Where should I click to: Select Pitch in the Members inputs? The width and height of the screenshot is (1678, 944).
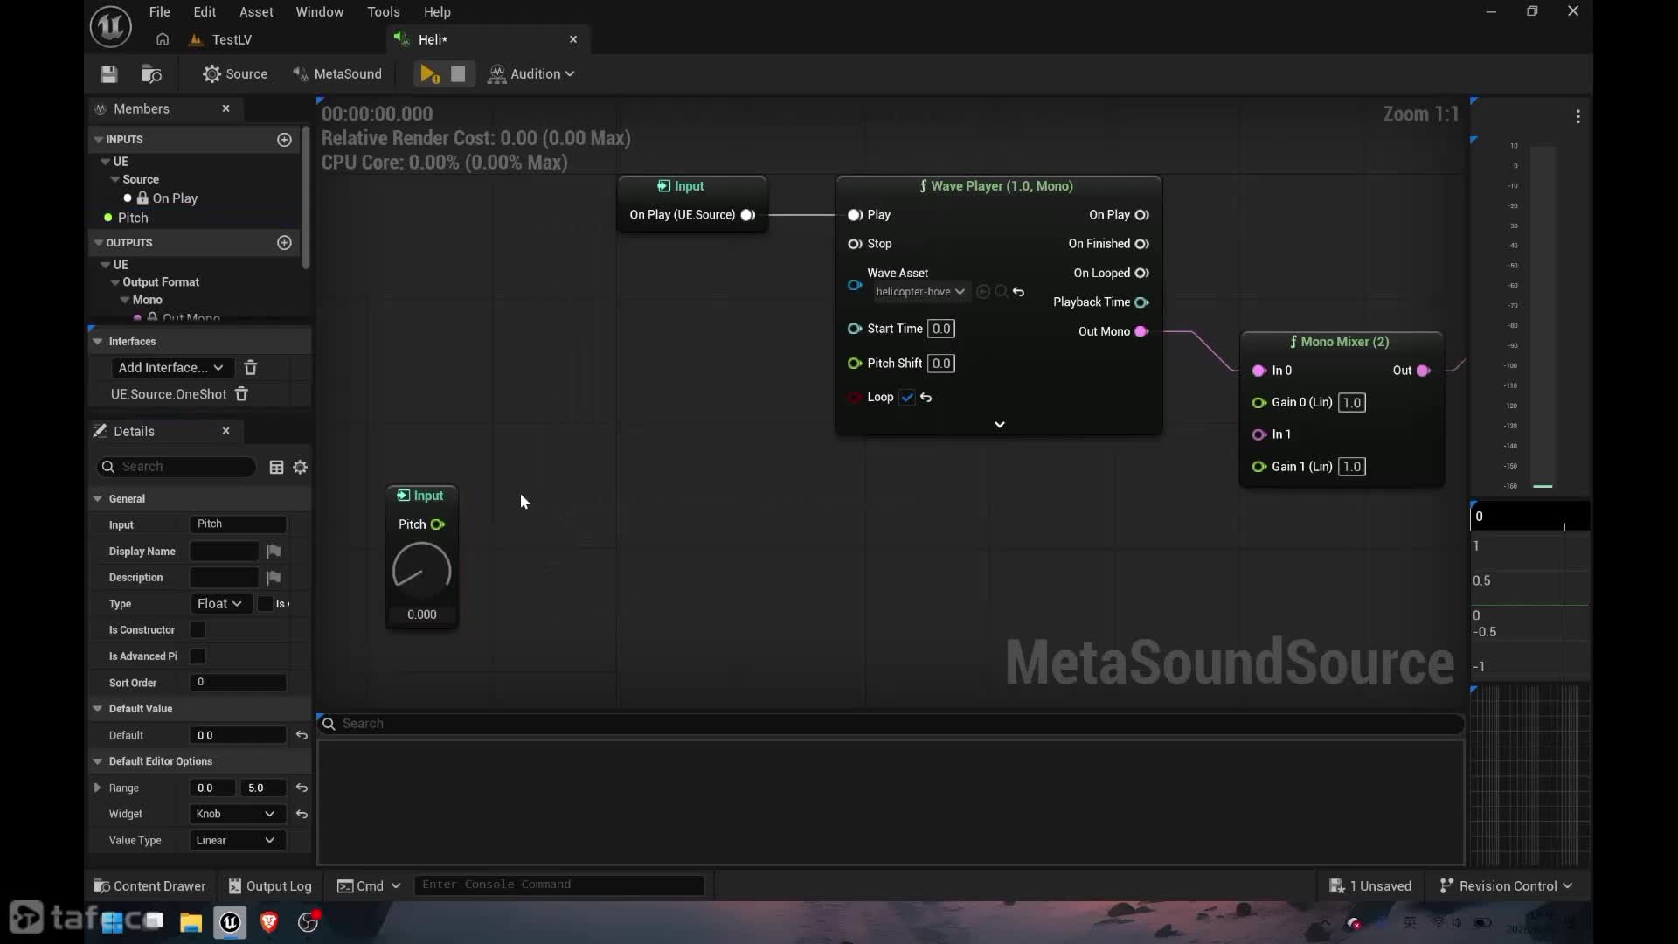pyautogui.click(x=133, y=219)
